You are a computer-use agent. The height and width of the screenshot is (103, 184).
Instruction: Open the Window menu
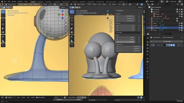pos(20,2)
